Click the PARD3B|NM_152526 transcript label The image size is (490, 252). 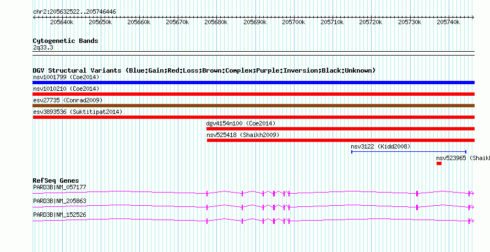[x=59, y=215]
